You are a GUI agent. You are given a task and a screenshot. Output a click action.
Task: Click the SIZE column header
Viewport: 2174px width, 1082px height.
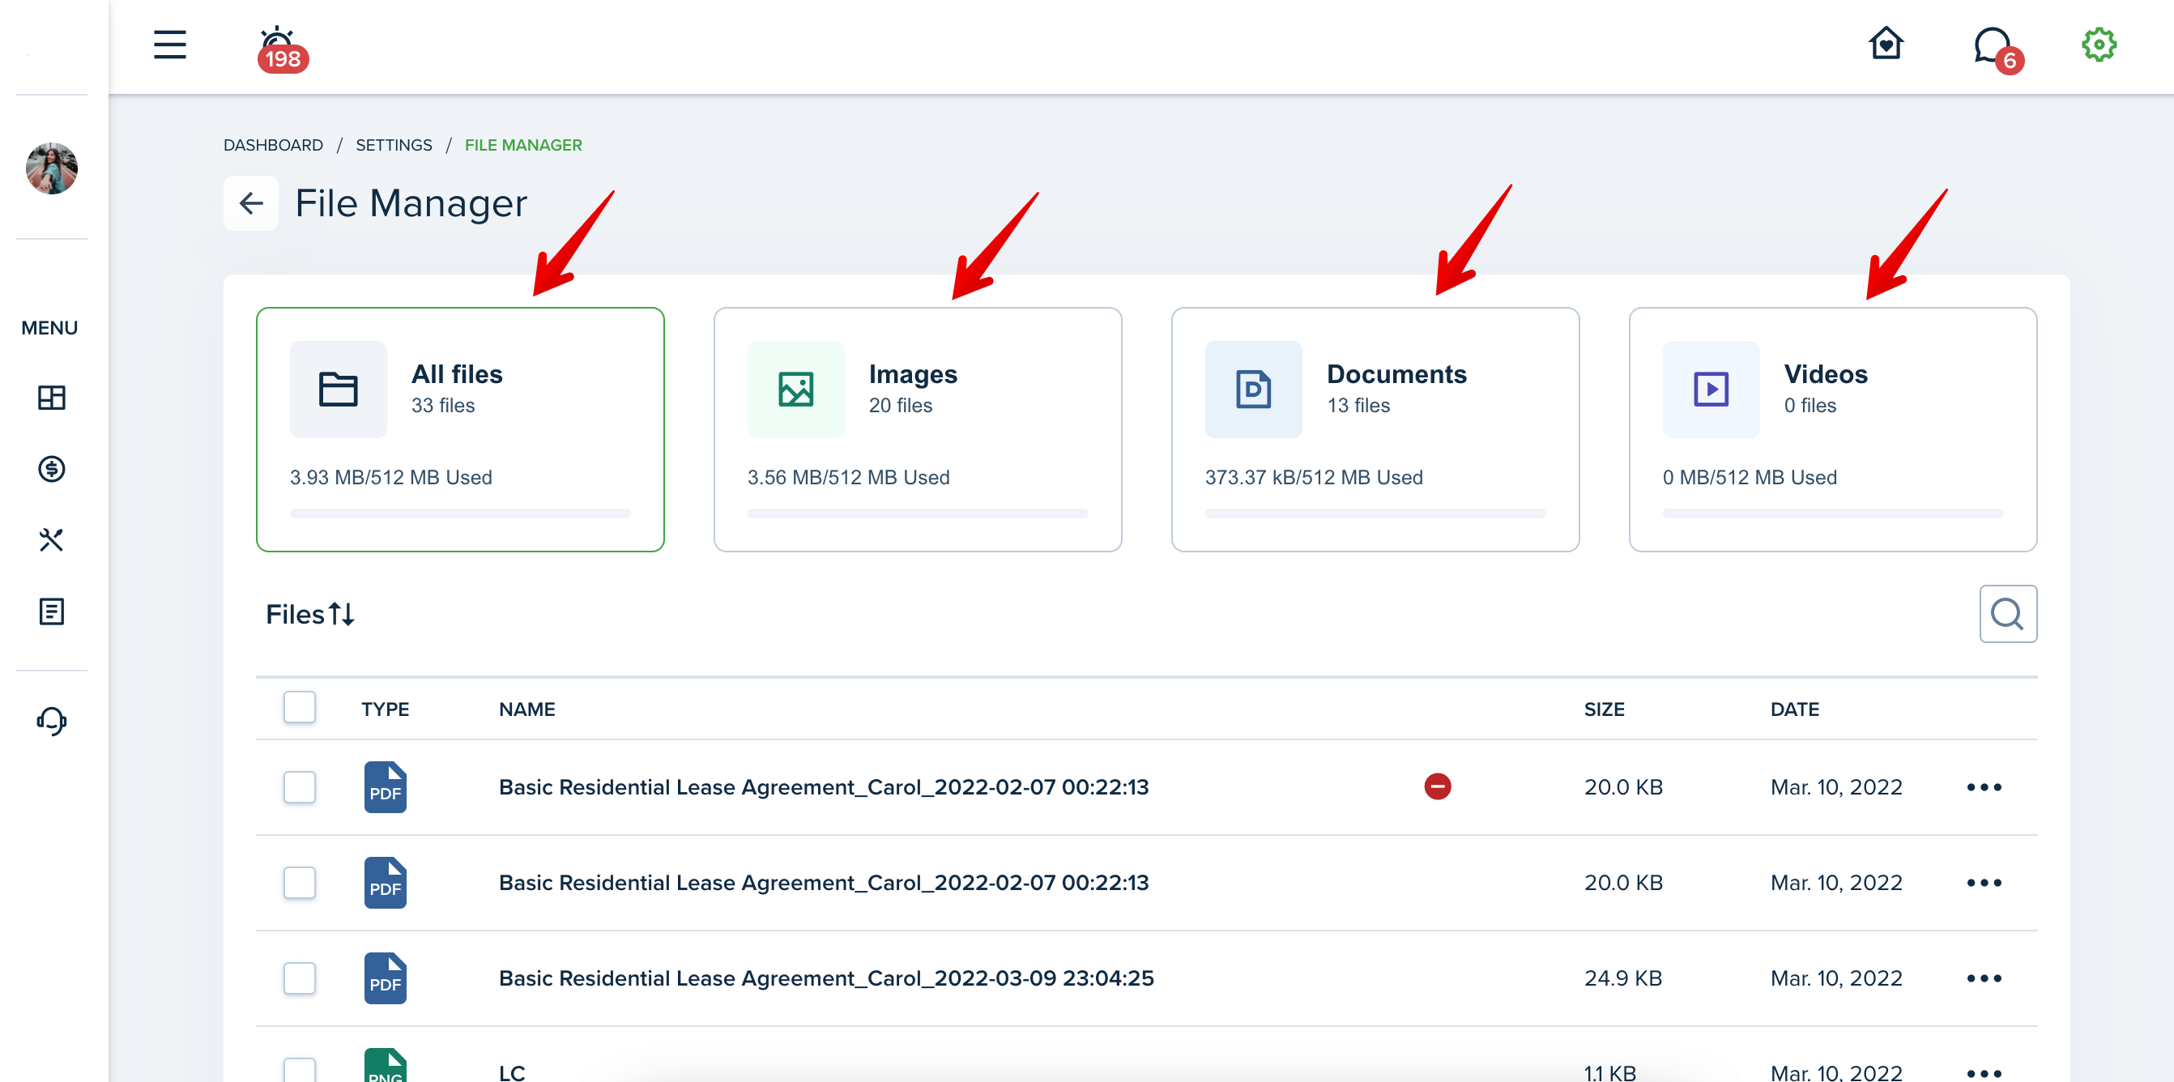pos(1604,709)
